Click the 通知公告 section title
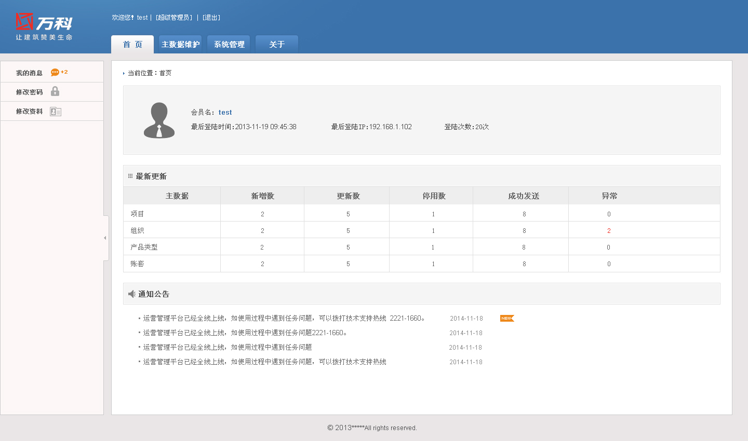Image resolution: width=748 pixels, height=441 pixels. pyautogui.click(x=154, y=294)
